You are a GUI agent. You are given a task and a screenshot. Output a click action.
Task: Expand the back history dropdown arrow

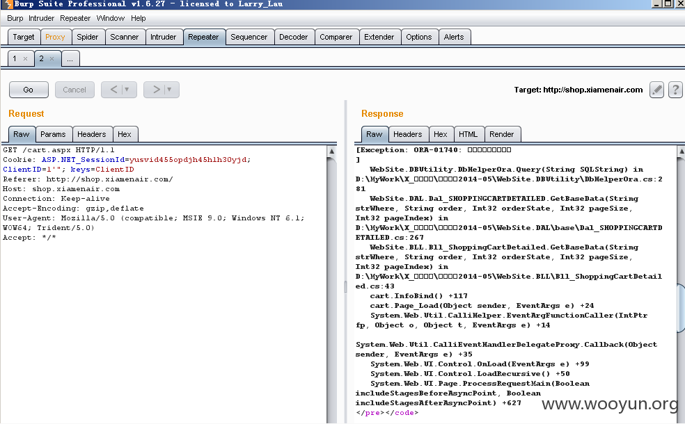point(127,90)
